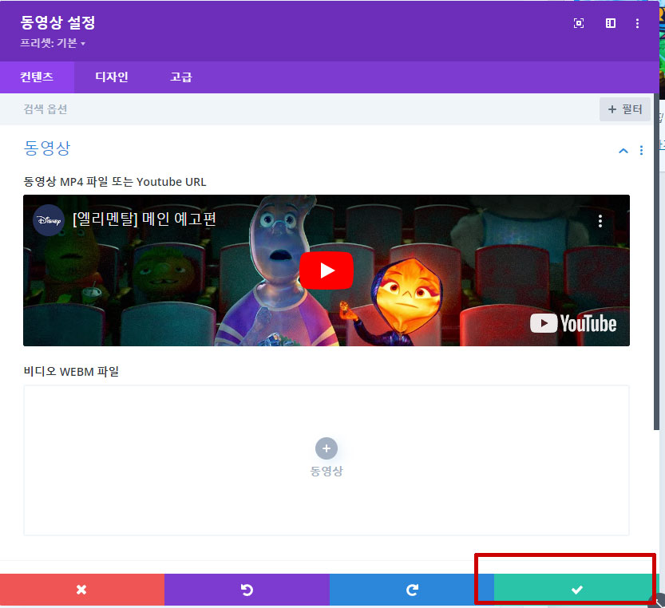665x608 pixels.
Task: Snap the modal to sidebar layout
Action: pos(610,23)
